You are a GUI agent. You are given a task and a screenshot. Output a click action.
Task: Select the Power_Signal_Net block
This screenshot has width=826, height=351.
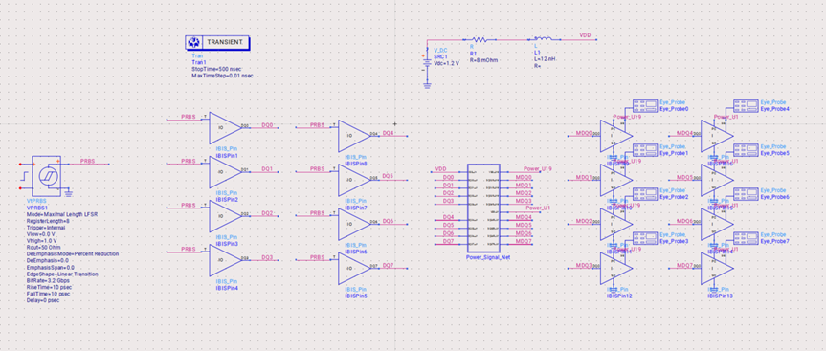click(x=483, y=208)
